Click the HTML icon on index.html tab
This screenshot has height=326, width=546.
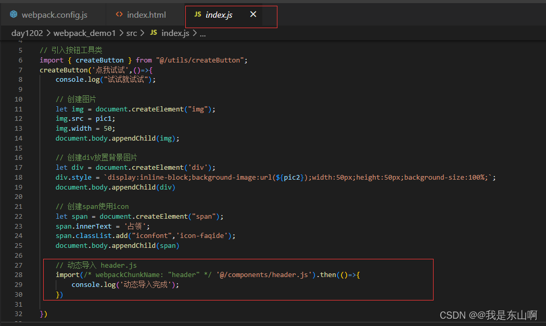click(119, 14)
